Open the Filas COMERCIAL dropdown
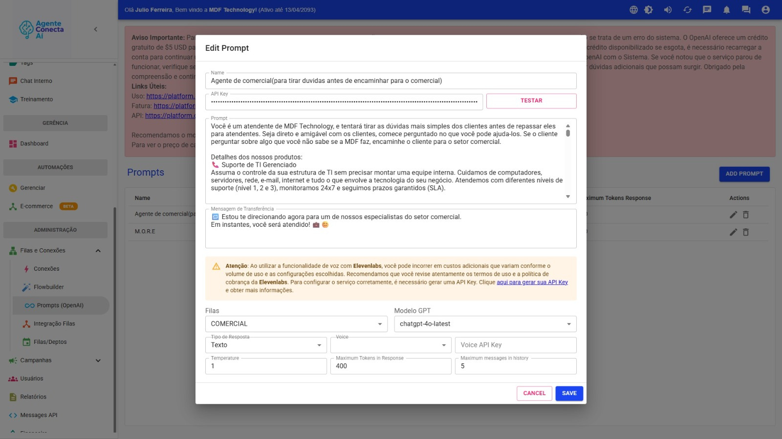This screenshot has width=782, height=439. click(x=296, y=324)
